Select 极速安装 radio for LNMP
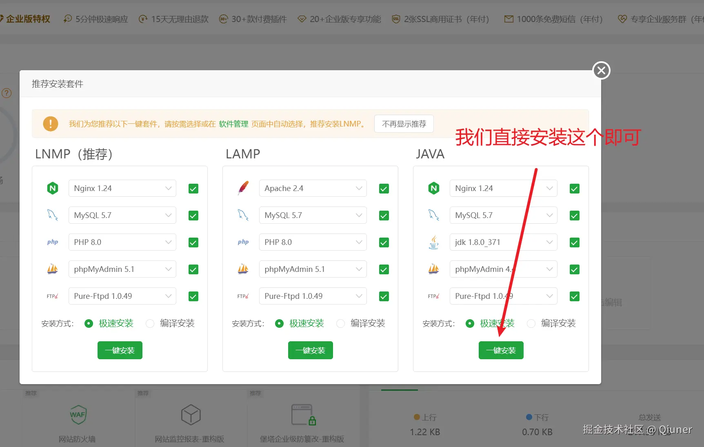 tap(89, 323)
